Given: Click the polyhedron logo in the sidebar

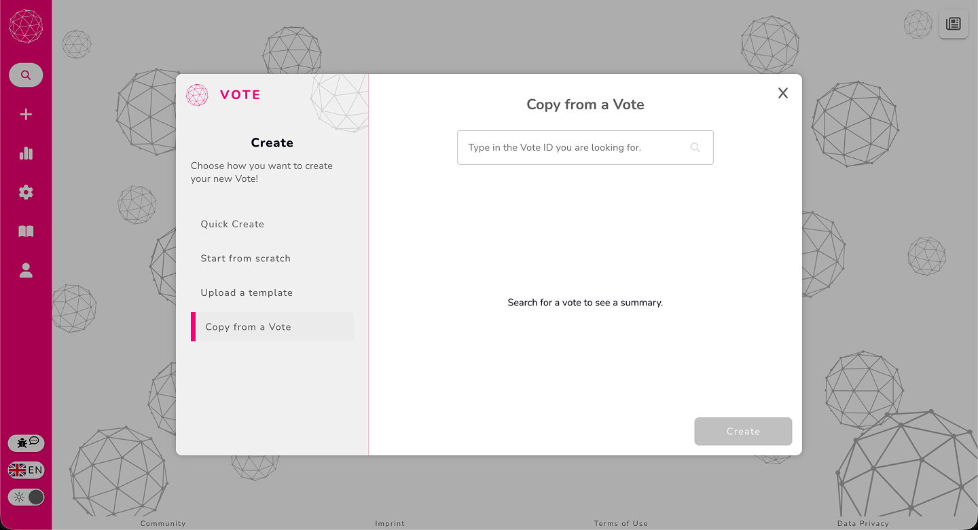Looking at the screenshot, I should (x=26, y=26).
